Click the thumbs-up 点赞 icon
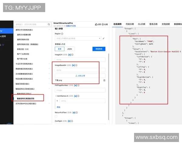182x145 pixels. pyautogui.click(x=96, y=24)
